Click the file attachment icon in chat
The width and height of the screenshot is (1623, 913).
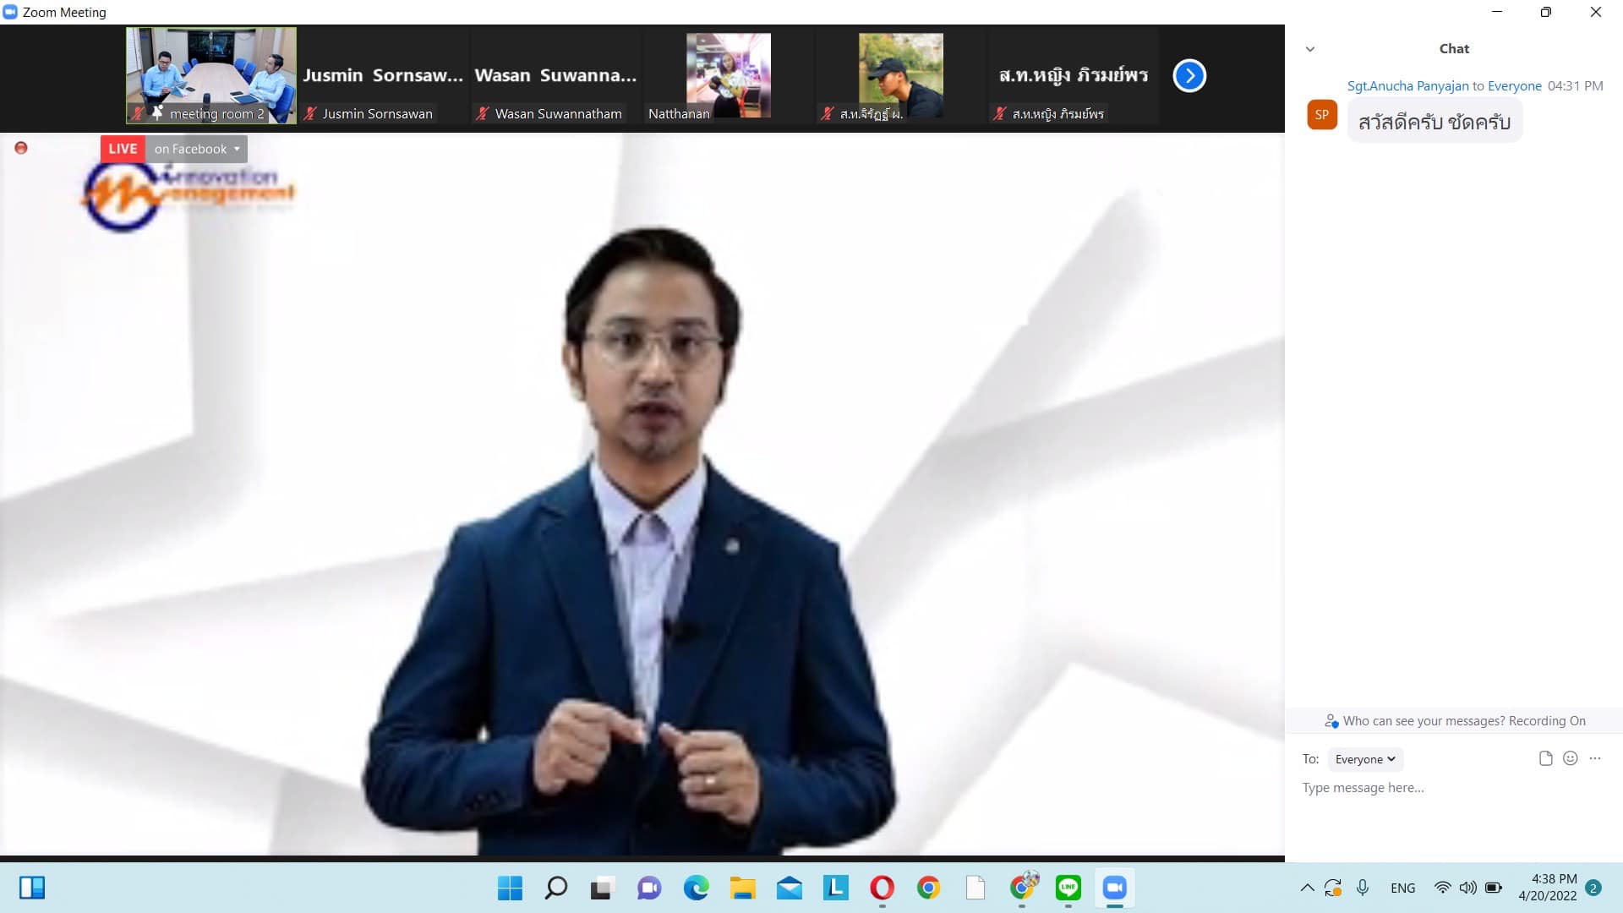point(1545,758)
